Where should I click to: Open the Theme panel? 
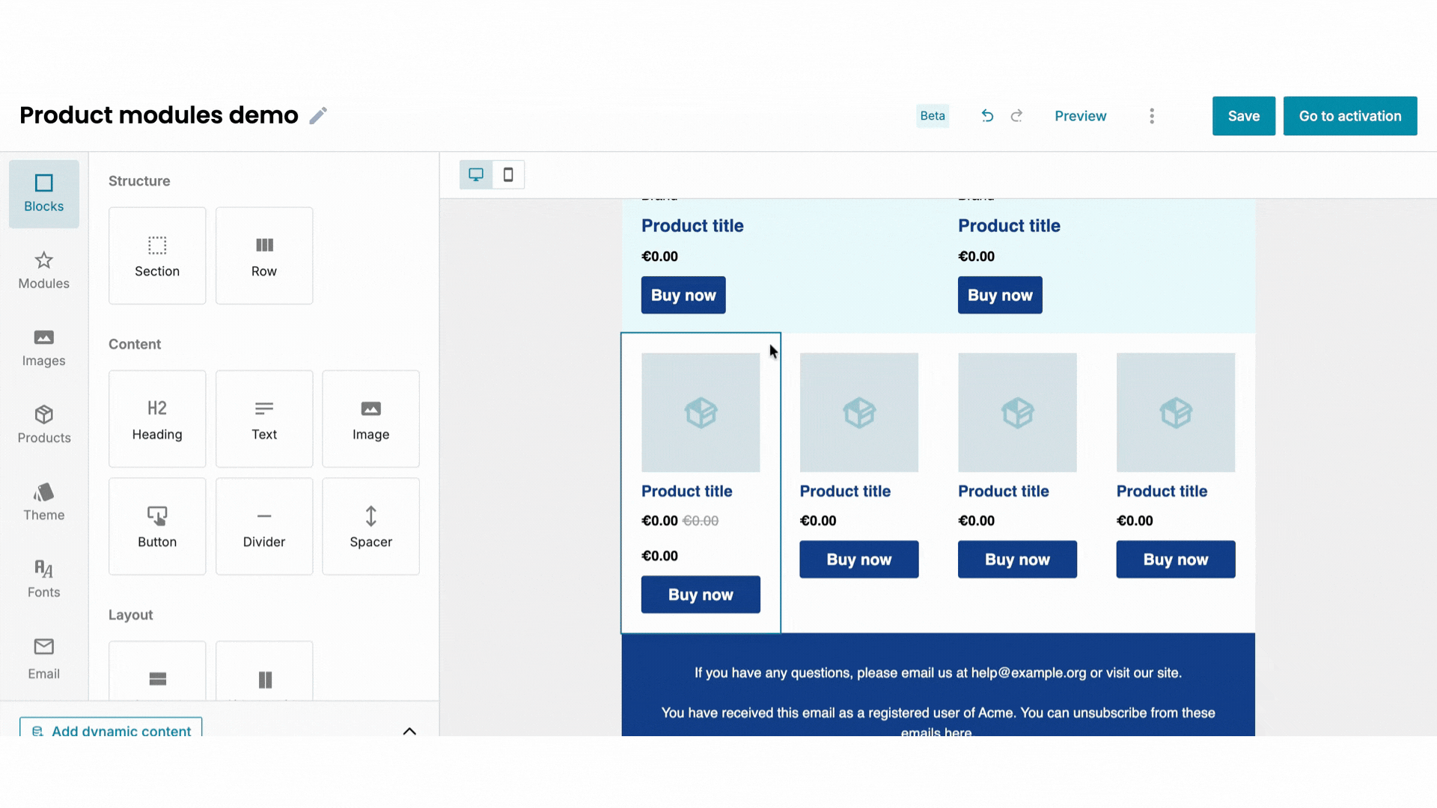[x=43, y=501]
